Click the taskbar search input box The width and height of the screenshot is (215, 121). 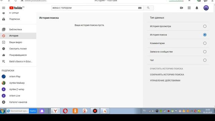click(17, 111)
